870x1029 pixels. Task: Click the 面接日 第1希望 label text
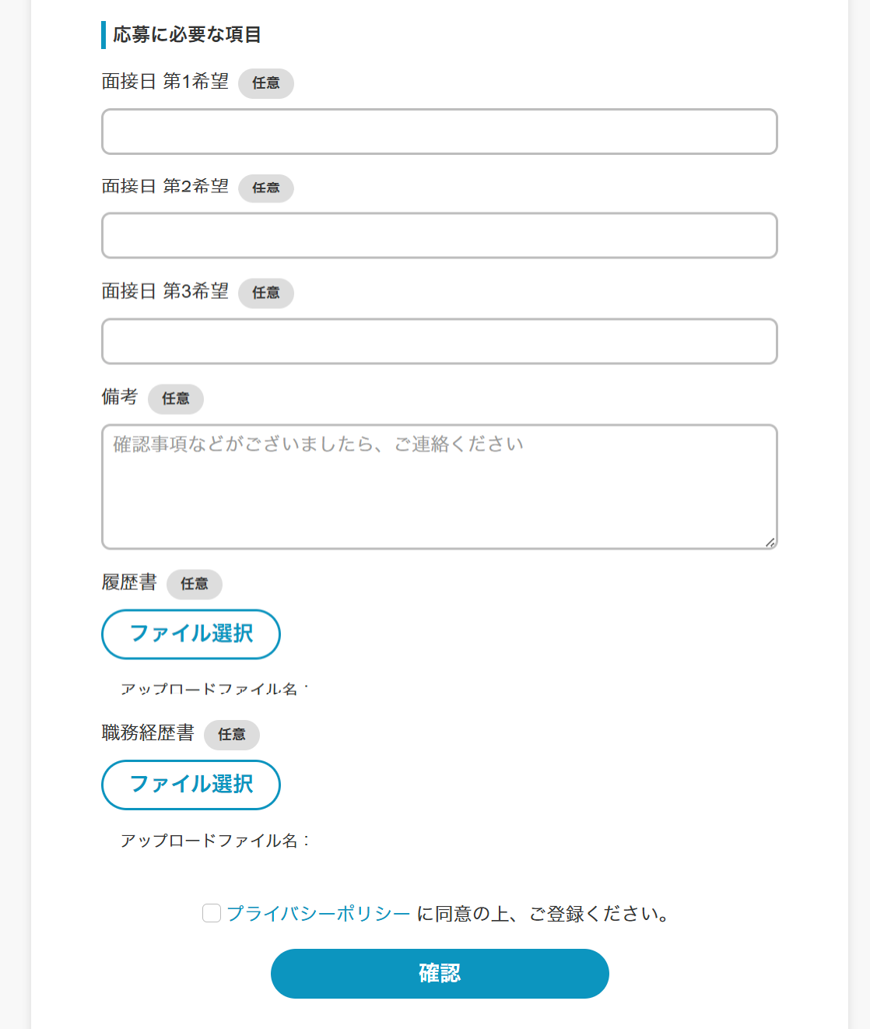(165, 82)
